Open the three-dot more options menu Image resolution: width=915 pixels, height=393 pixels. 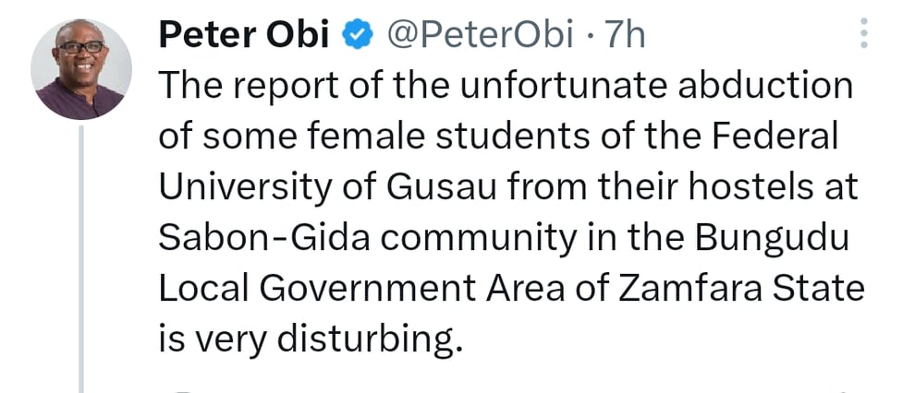click(864, 33)
